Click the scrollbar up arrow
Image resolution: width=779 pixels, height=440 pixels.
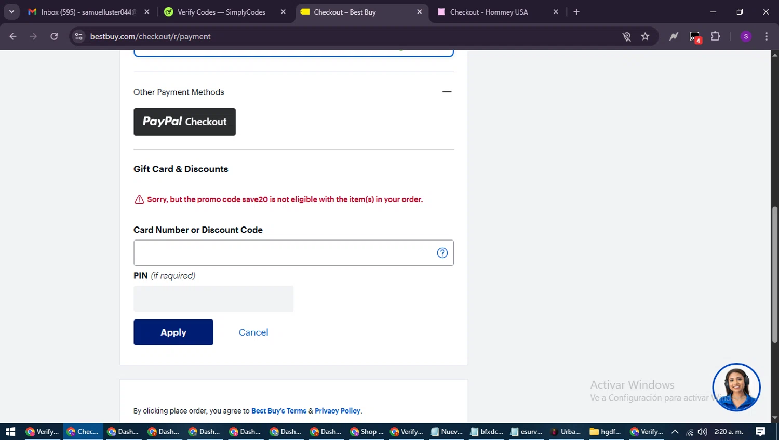(775, 55)
